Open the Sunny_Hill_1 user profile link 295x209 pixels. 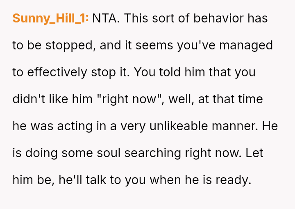click(x=50, y=18)
